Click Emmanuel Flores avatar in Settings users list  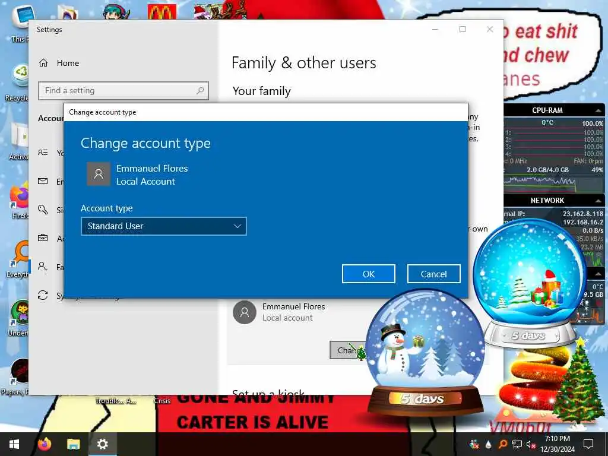pyautogui.click(x=244, y=312)
